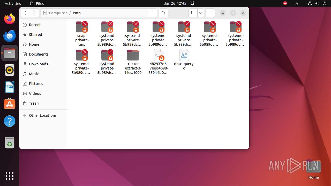
Task: Open the Trash icon in the dock
Action: [x=10, y=143]
